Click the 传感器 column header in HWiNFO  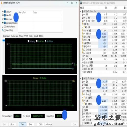coord(82,8)
